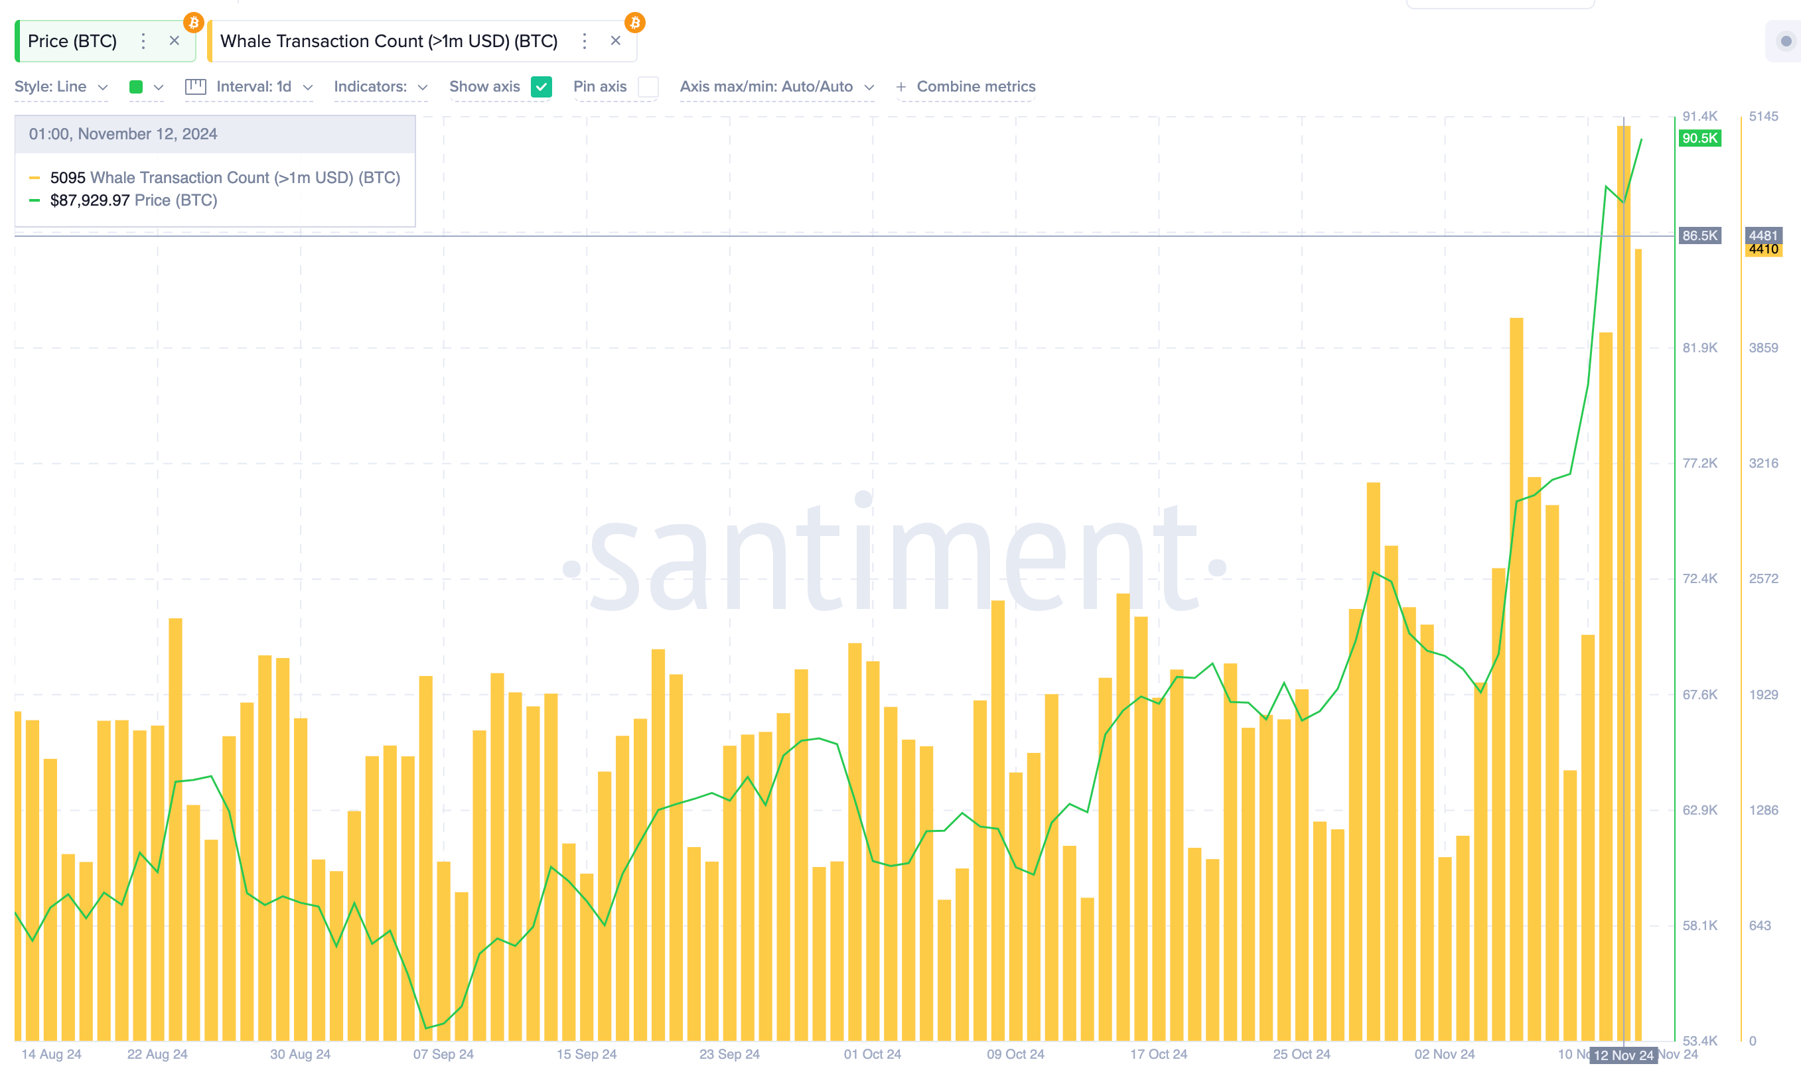Viewport: 1801px width, 1076px height.
Task: Click the round button in the top-right corner
Action: pyautogui.click(x=1786, y=41)
